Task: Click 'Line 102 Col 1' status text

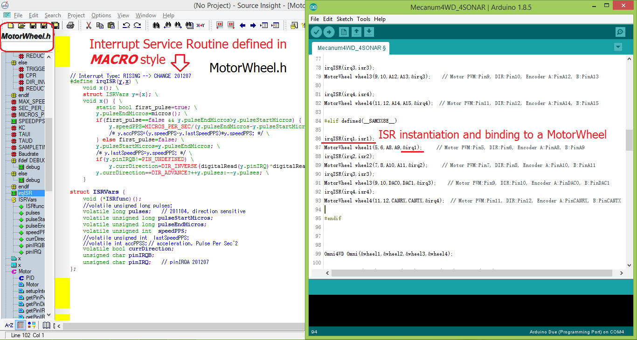Action: click(x=28, y=335)
